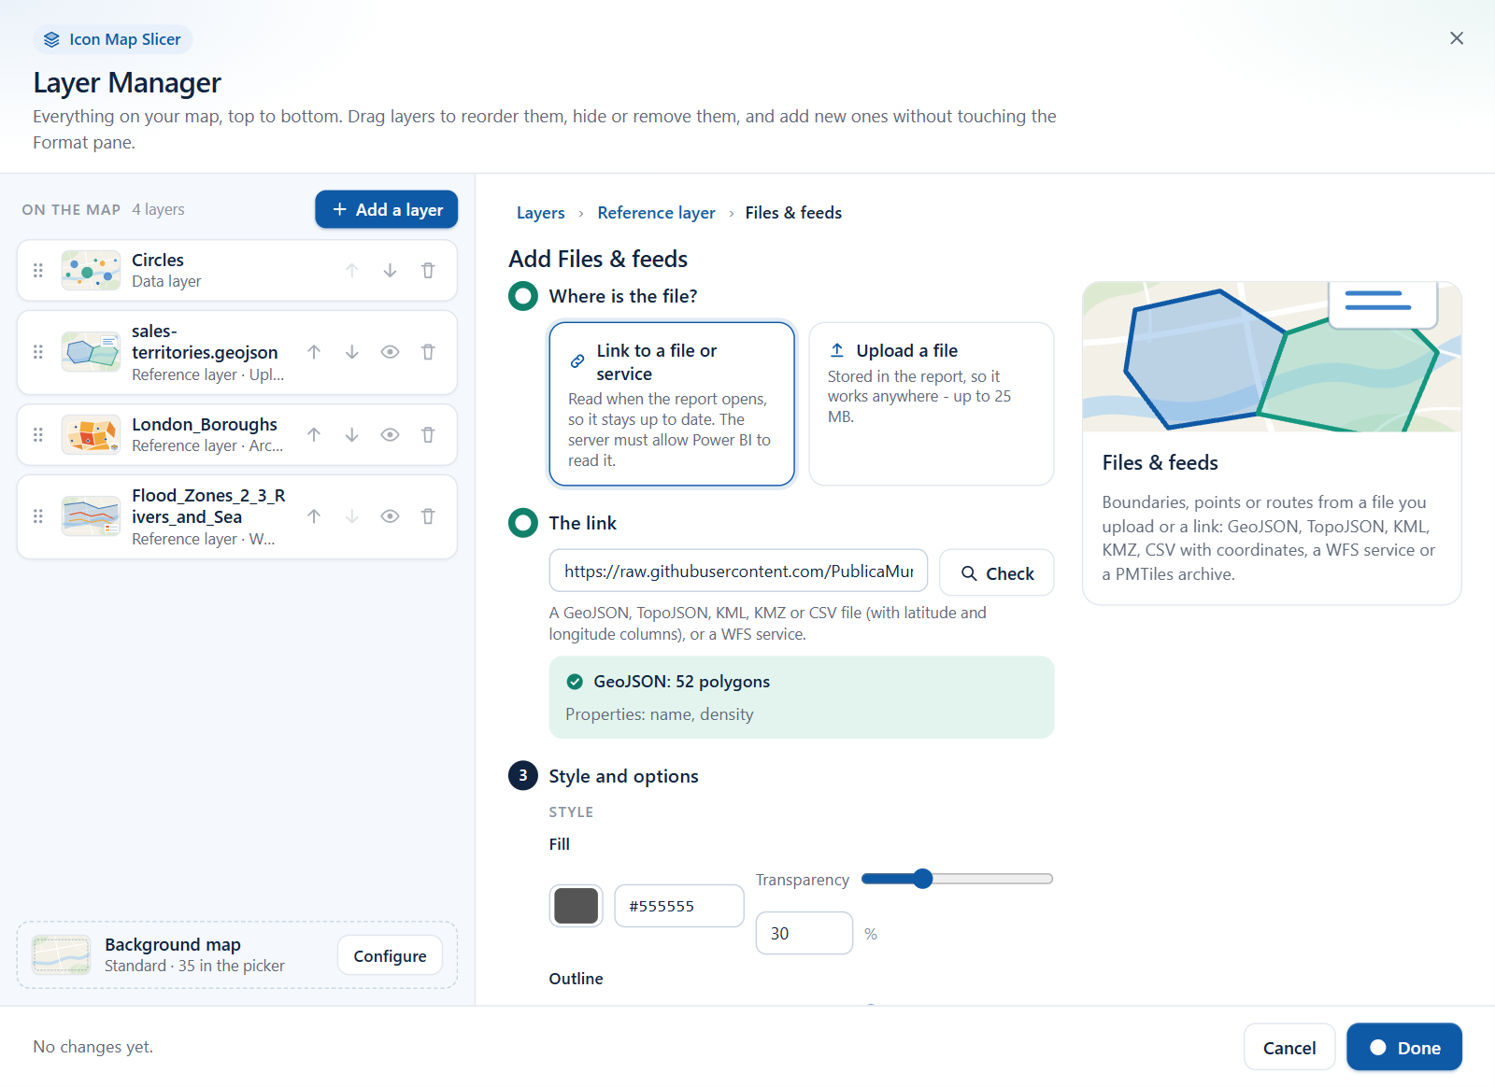This screenshot has height=1087, width=1495.
Task: Hide the Flood_Zones layer
Action: coord(390,516)
